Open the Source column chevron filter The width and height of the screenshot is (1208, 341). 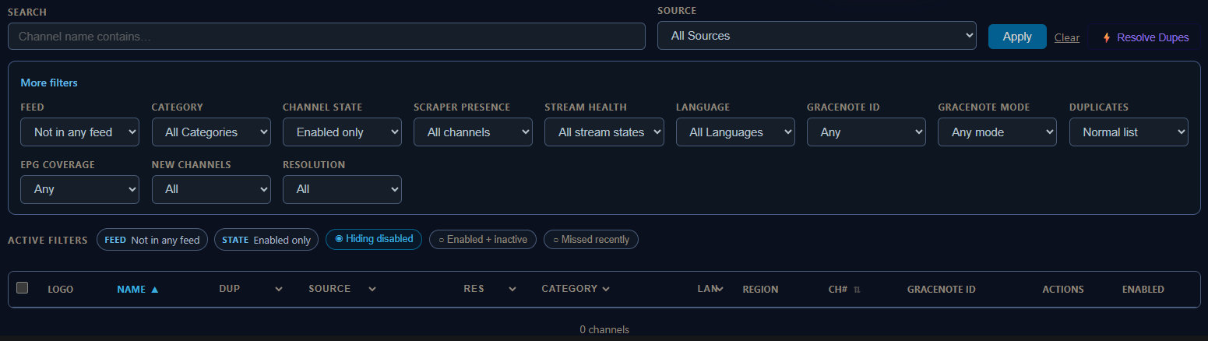[x=372, y=289]
